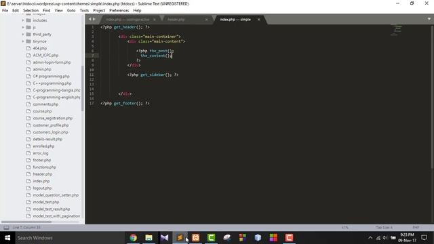Open the blue cube taskbar icon
The image size is (434, 244).
pyautogui.click(x=258, y=238)
